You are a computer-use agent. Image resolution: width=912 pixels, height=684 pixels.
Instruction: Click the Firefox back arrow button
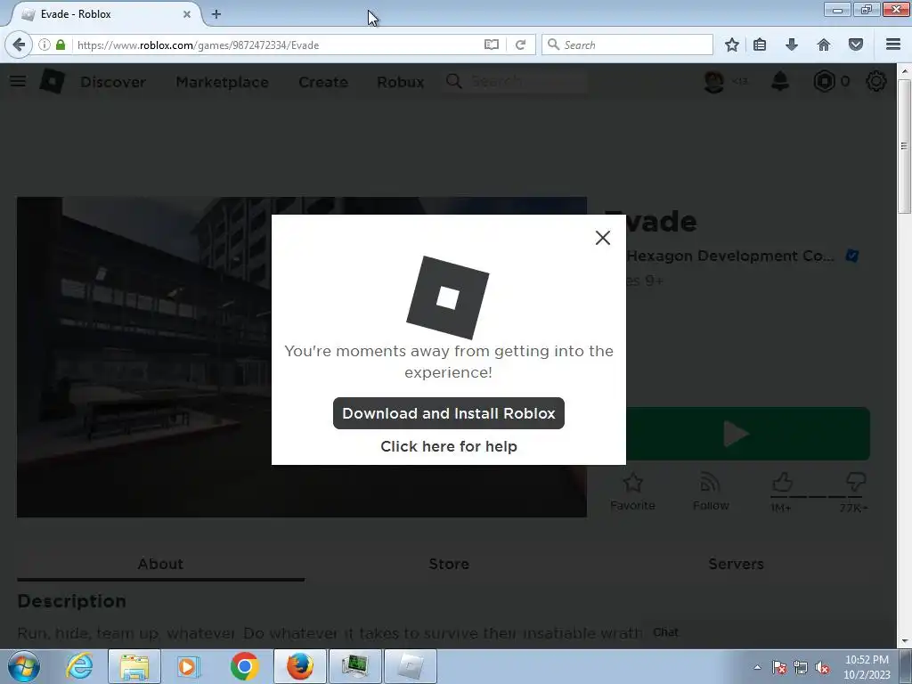pyautogui.click(x=19, y=45)
